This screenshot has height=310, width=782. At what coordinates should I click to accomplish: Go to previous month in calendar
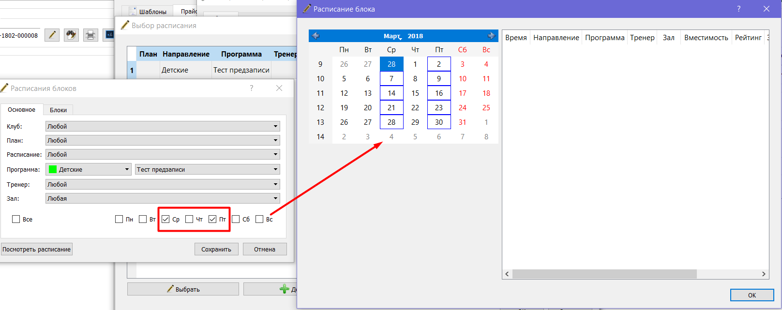[316, 36]
